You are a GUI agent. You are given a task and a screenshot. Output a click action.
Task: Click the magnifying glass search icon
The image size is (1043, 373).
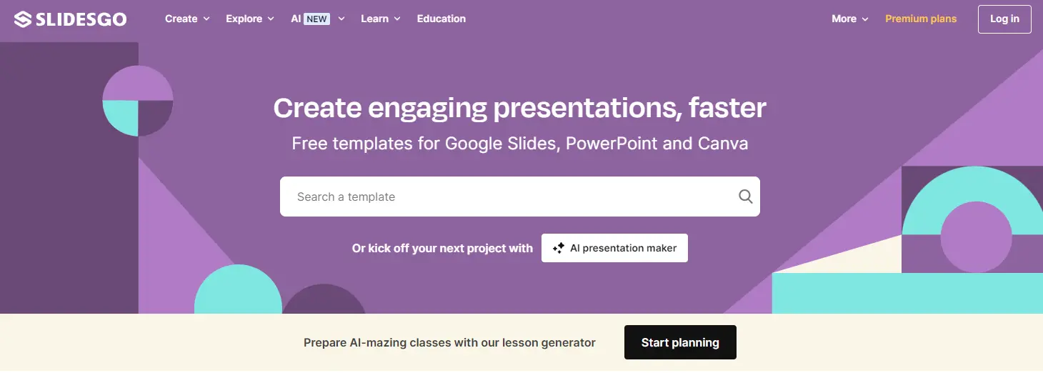click(745, 197)
